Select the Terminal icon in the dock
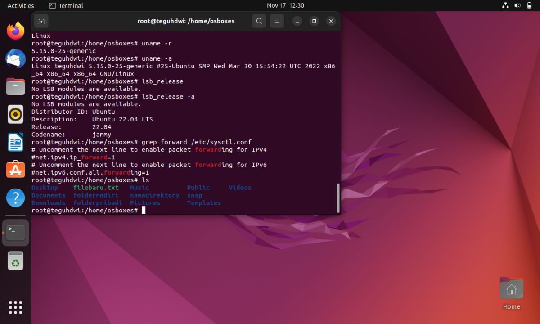The width and height of the screenshot is (540, 324). click(x=15, y=233)
